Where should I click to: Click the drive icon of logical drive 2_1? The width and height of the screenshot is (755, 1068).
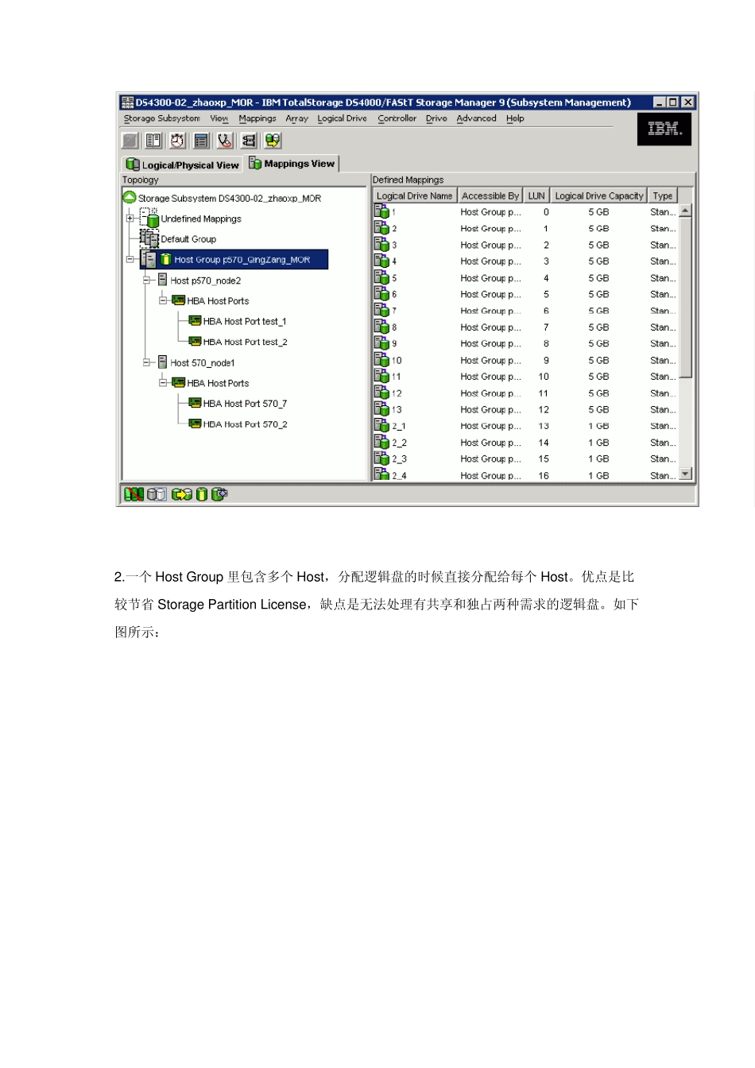pyautogui.click(x=381, y=425)
